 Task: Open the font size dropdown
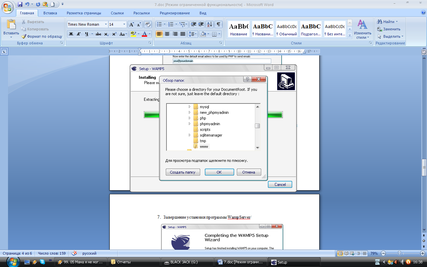point(124,24)
